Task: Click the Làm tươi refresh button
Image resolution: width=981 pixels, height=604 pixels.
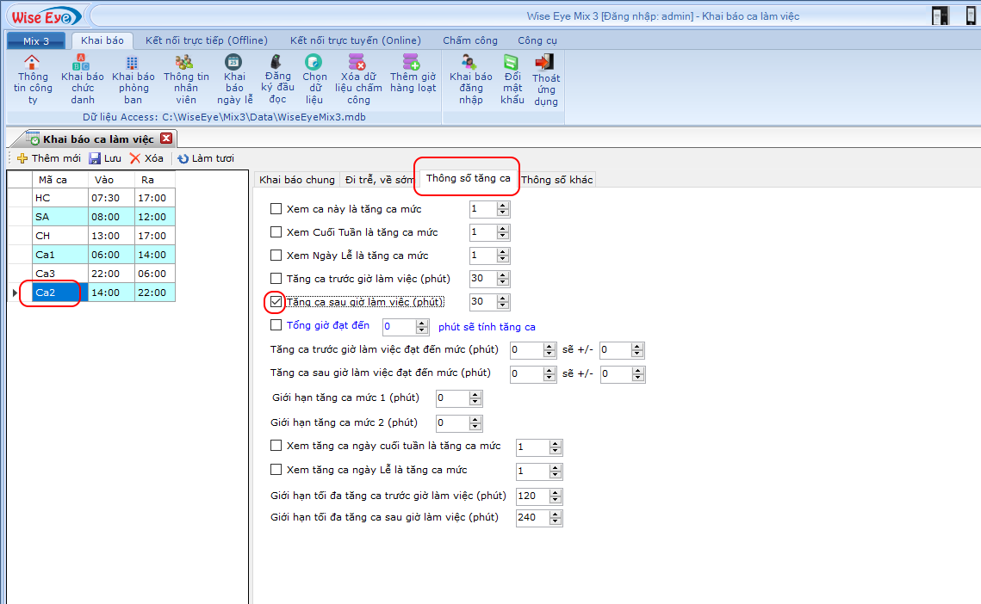Action: point(206,158)
